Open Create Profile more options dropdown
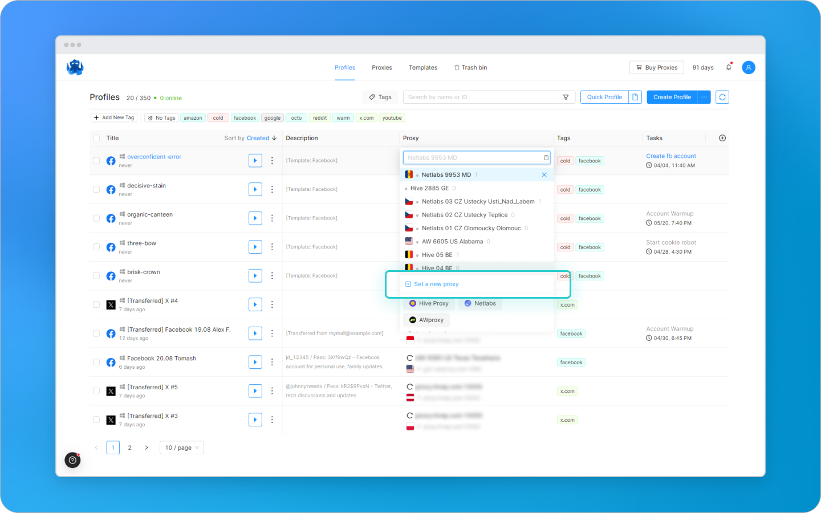821x513 pixels. pyautogui.click(x=704, y=97)
